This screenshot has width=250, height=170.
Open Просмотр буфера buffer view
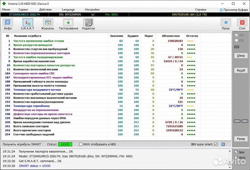(x=233, y=10)
